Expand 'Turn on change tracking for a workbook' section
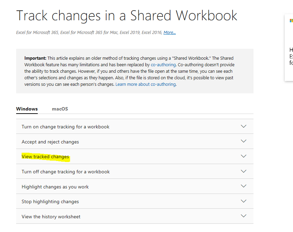 tap(65, 127)
